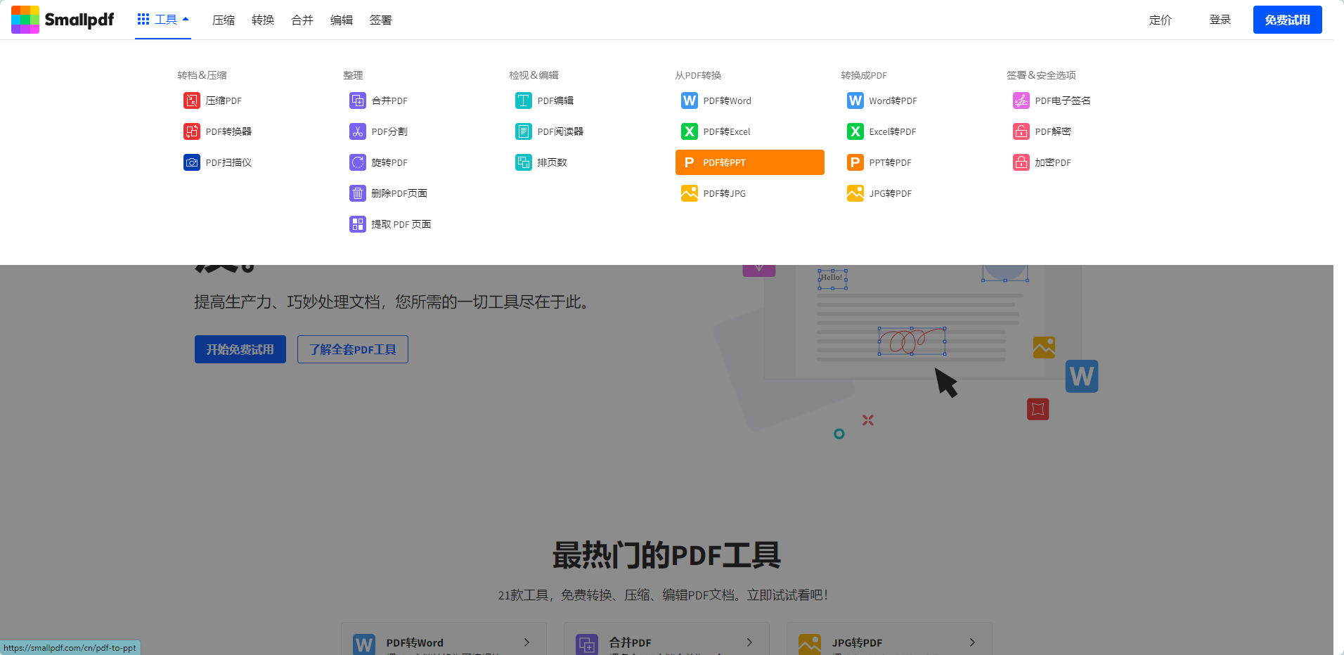Click the 提取 PDF 页面 text label

click(401, 224)
